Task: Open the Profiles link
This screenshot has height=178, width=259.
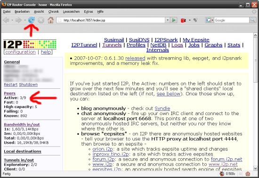Action: click(136, 45)
